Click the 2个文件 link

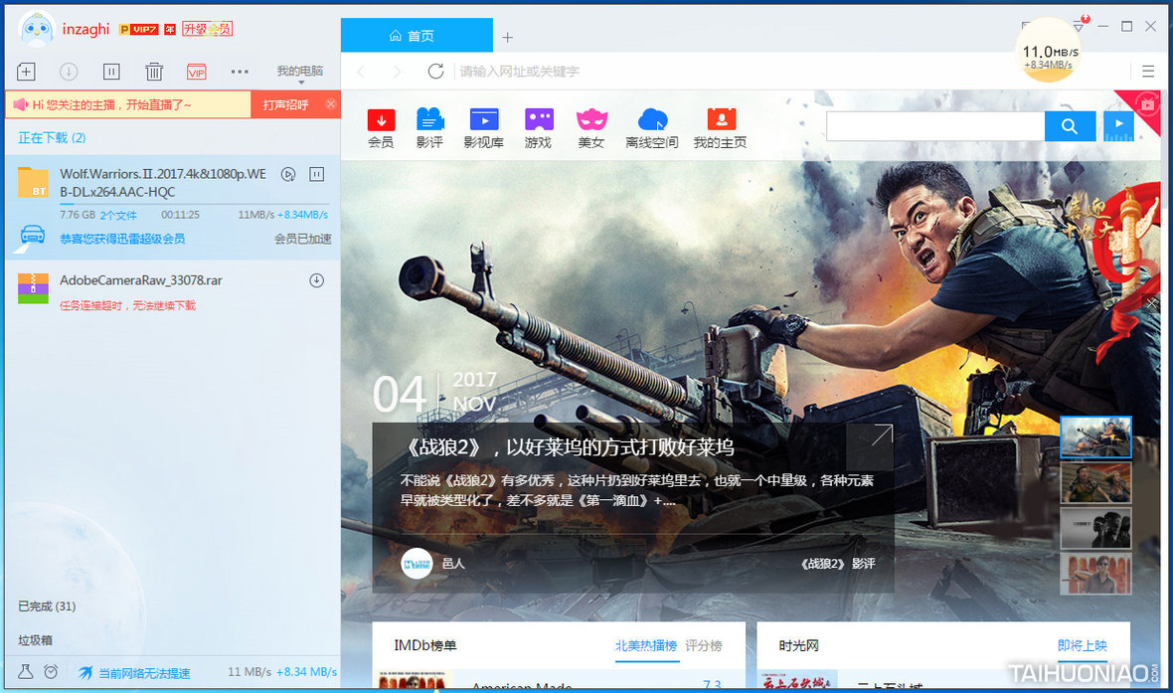(118, 216)
